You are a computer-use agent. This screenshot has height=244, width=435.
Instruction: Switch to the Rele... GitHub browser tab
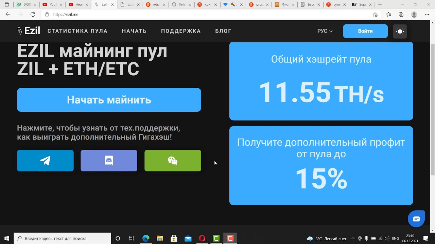[x=181, y=5]
